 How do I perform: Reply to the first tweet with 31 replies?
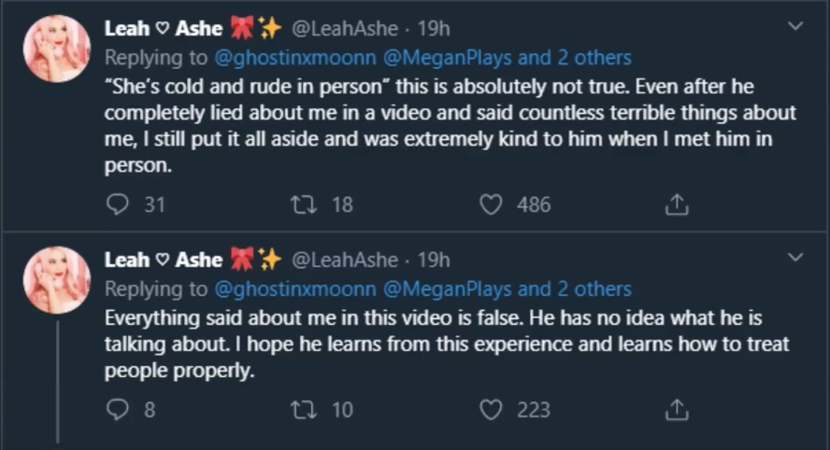(117, 204)
